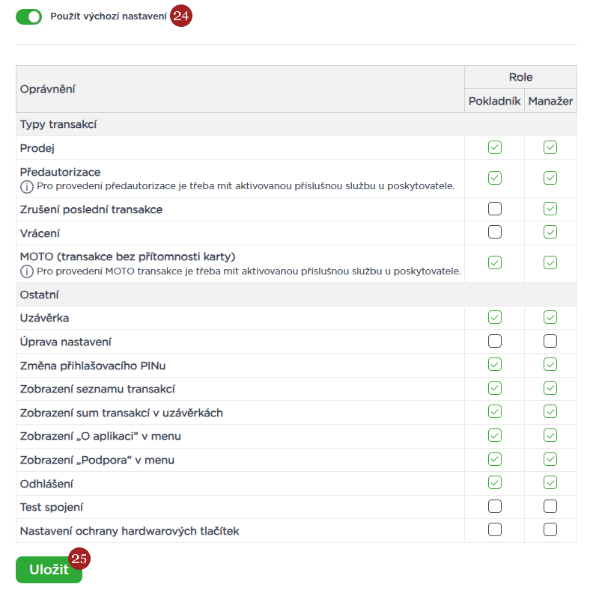Click the info icon under MOTO transakce
This screenshot has width=593, height=593.
tap(27, 271)
